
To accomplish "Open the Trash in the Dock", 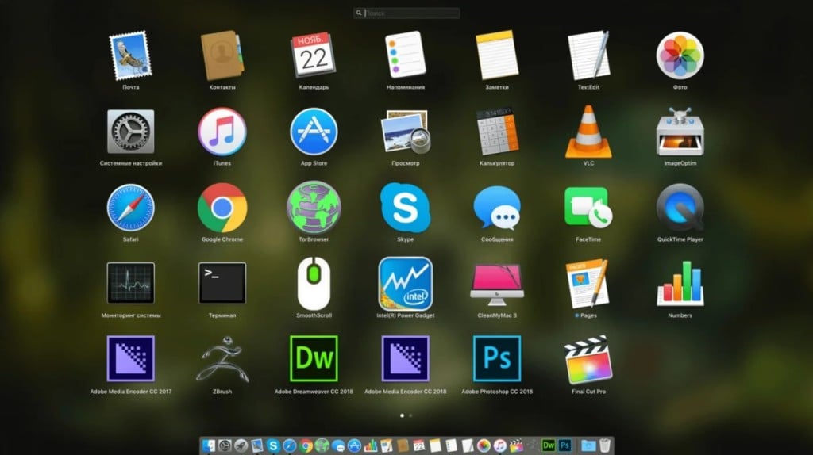I will (x=604, y=445).
